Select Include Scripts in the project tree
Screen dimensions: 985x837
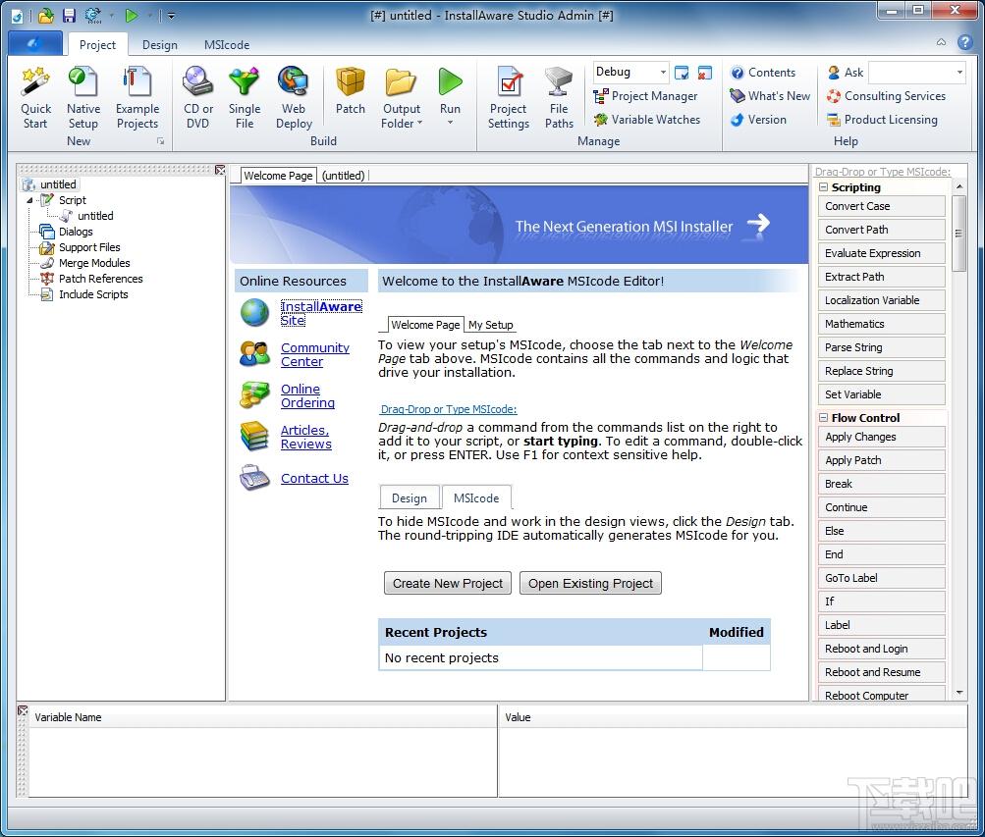click(x=93, y=294)
